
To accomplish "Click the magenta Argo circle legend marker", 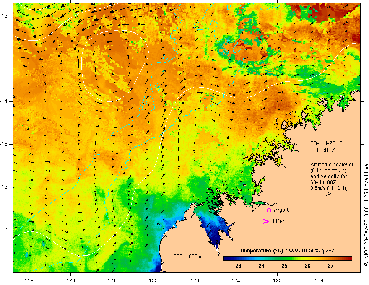I will [269, 210].
